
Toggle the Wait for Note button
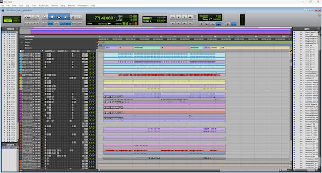[201, 24]
